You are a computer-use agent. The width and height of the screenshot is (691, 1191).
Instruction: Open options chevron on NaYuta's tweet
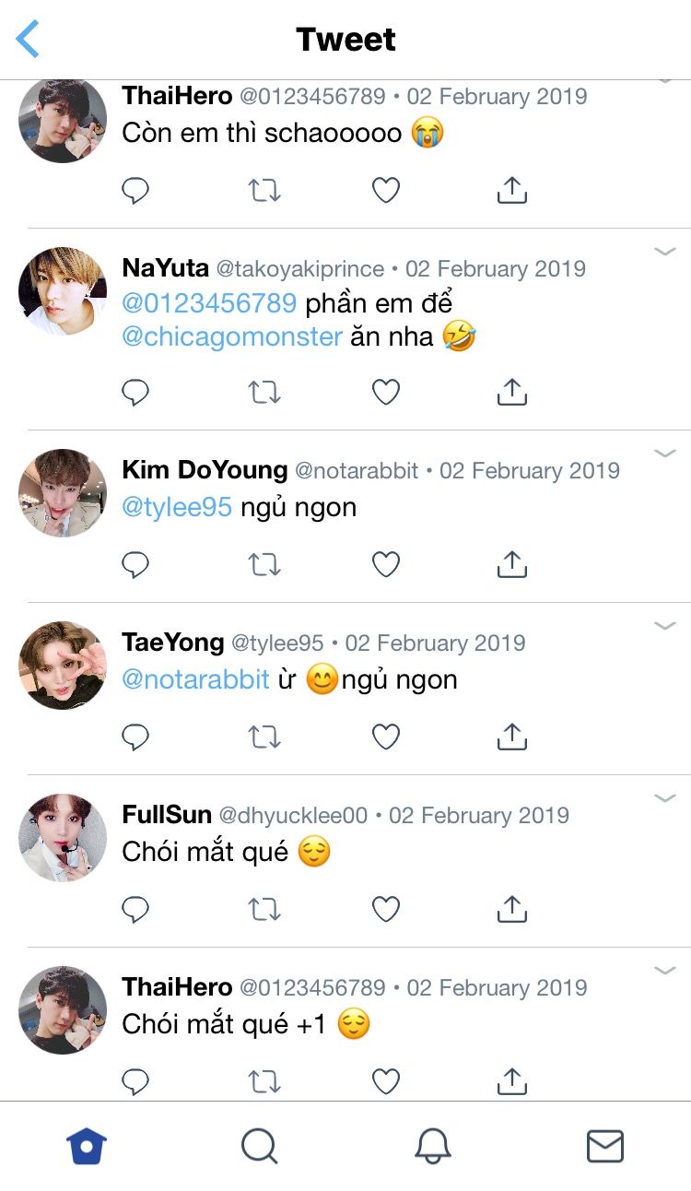tap(665, 252)
